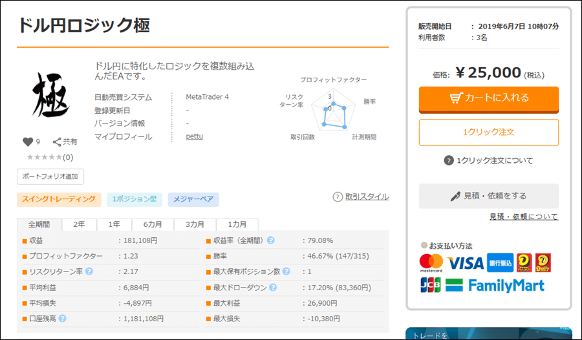The image size is (582, 340).
Task: Click help icon beside 口座残高
Action: (63, 318)
